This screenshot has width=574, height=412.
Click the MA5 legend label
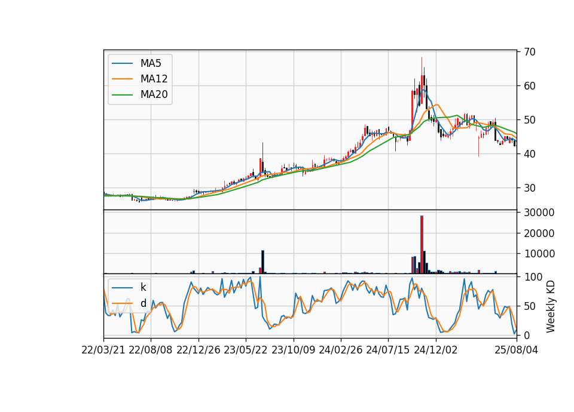pyautogui.click(x=151, y=63)
